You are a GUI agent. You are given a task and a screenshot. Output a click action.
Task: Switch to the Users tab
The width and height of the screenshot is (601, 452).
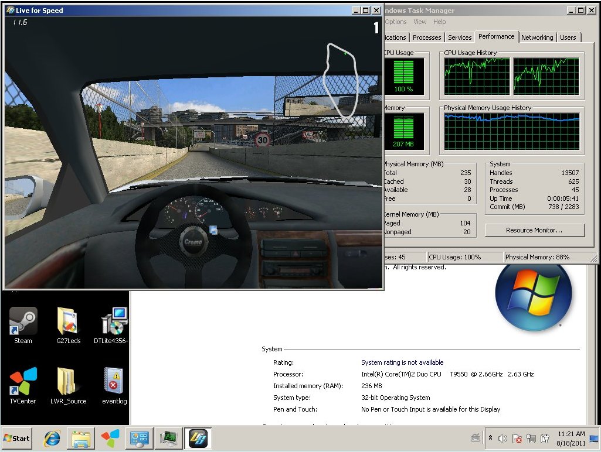pyautogui.click(x=568, y=37)
